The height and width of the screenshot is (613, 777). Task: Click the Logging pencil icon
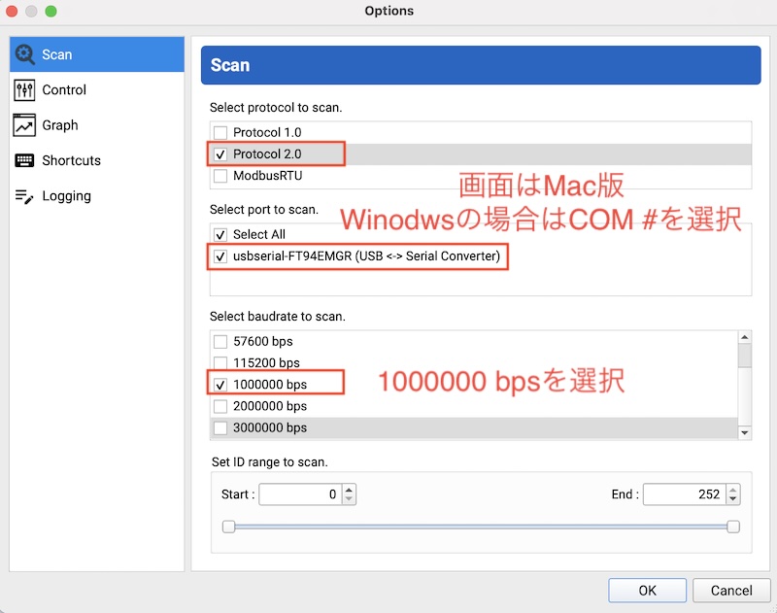25,196
